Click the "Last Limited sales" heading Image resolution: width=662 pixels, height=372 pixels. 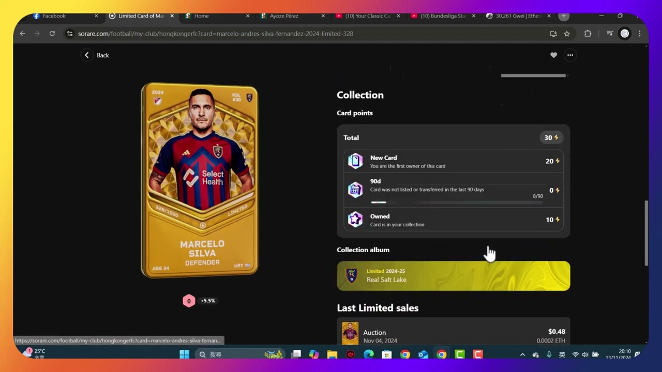click(378, 308)
